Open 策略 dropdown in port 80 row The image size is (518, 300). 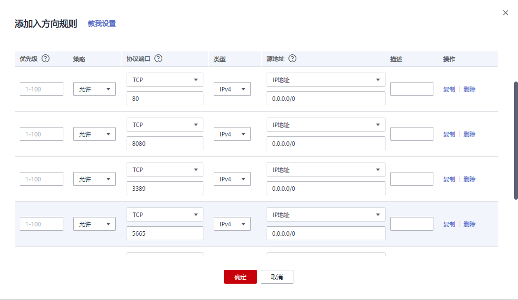click(x=94, y=89)
